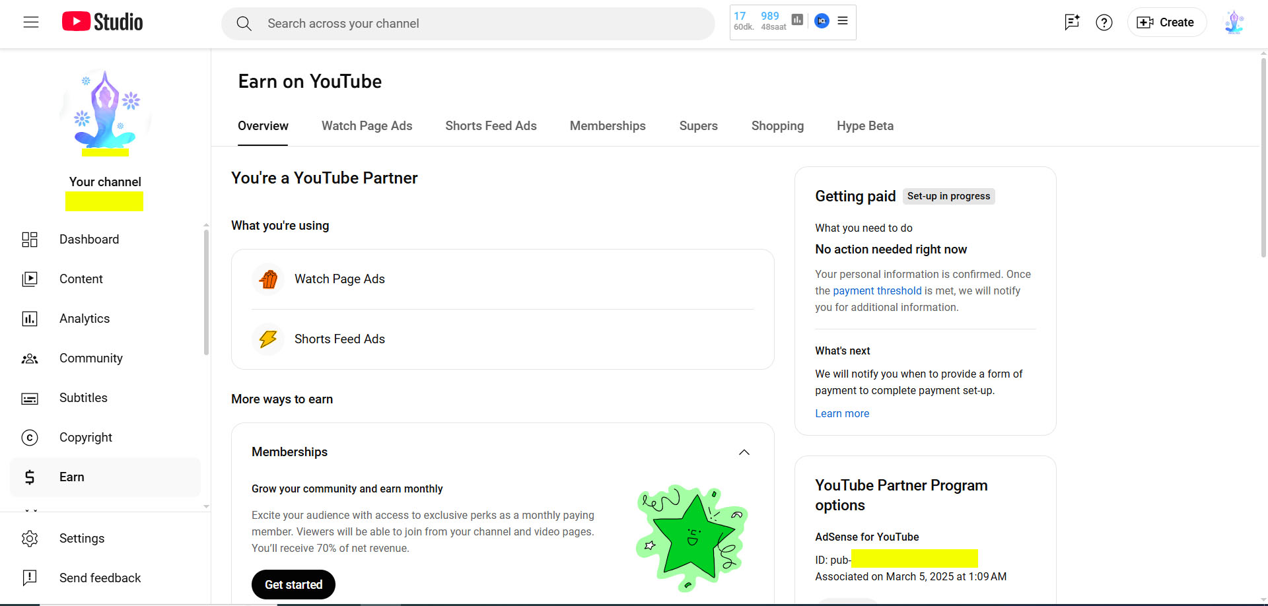Focus the Search across your channel field
The height and width of the screenshot is (606, 1268).
point(468,24)
